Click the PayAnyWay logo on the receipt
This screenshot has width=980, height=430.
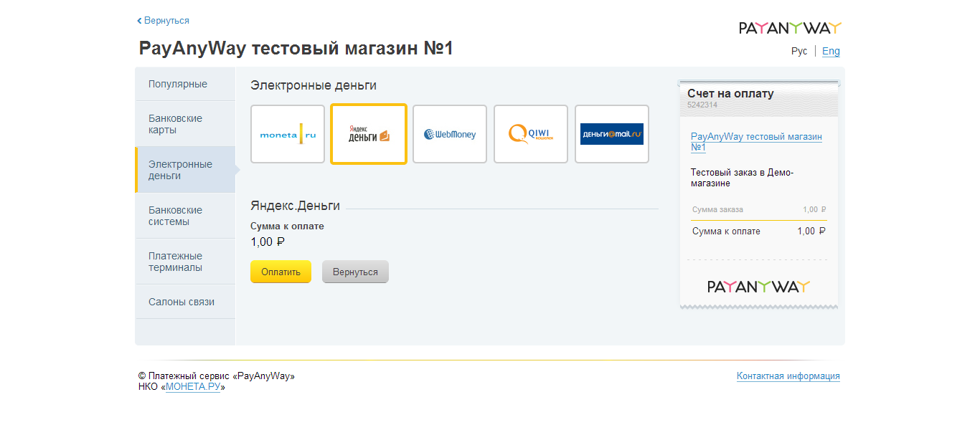click(x=758, y=287)
